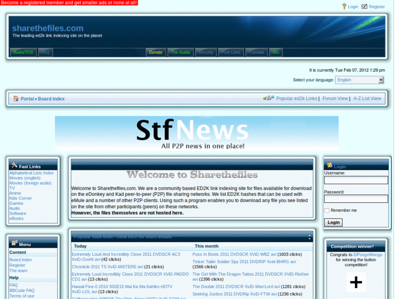The image size is (399, 299).
Task: Open the Rules/TOS navigation tab
Action: pyautogui.click(x=23, y=52)
